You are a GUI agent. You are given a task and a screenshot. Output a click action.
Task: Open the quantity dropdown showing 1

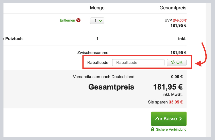pos(97,21)
